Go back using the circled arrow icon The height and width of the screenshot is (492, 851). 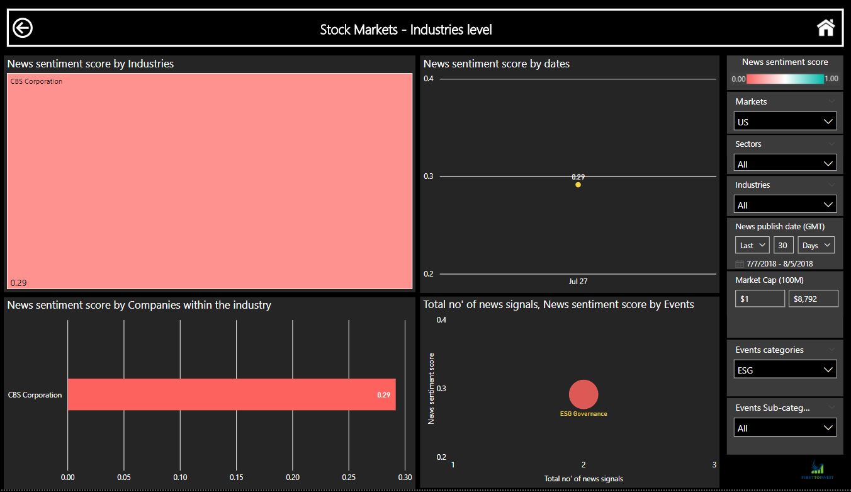(x=23, y=28)
